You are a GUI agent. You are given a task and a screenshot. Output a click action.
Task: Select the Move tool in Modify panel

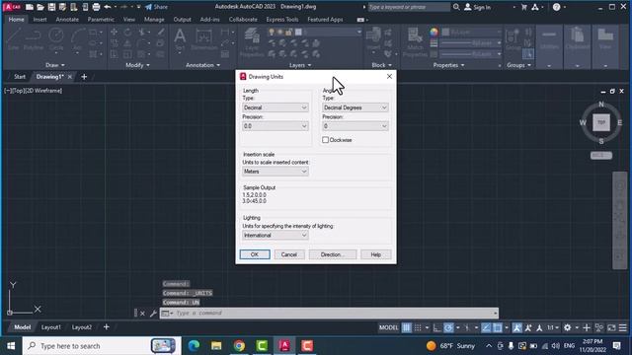[x=115, y=32]
